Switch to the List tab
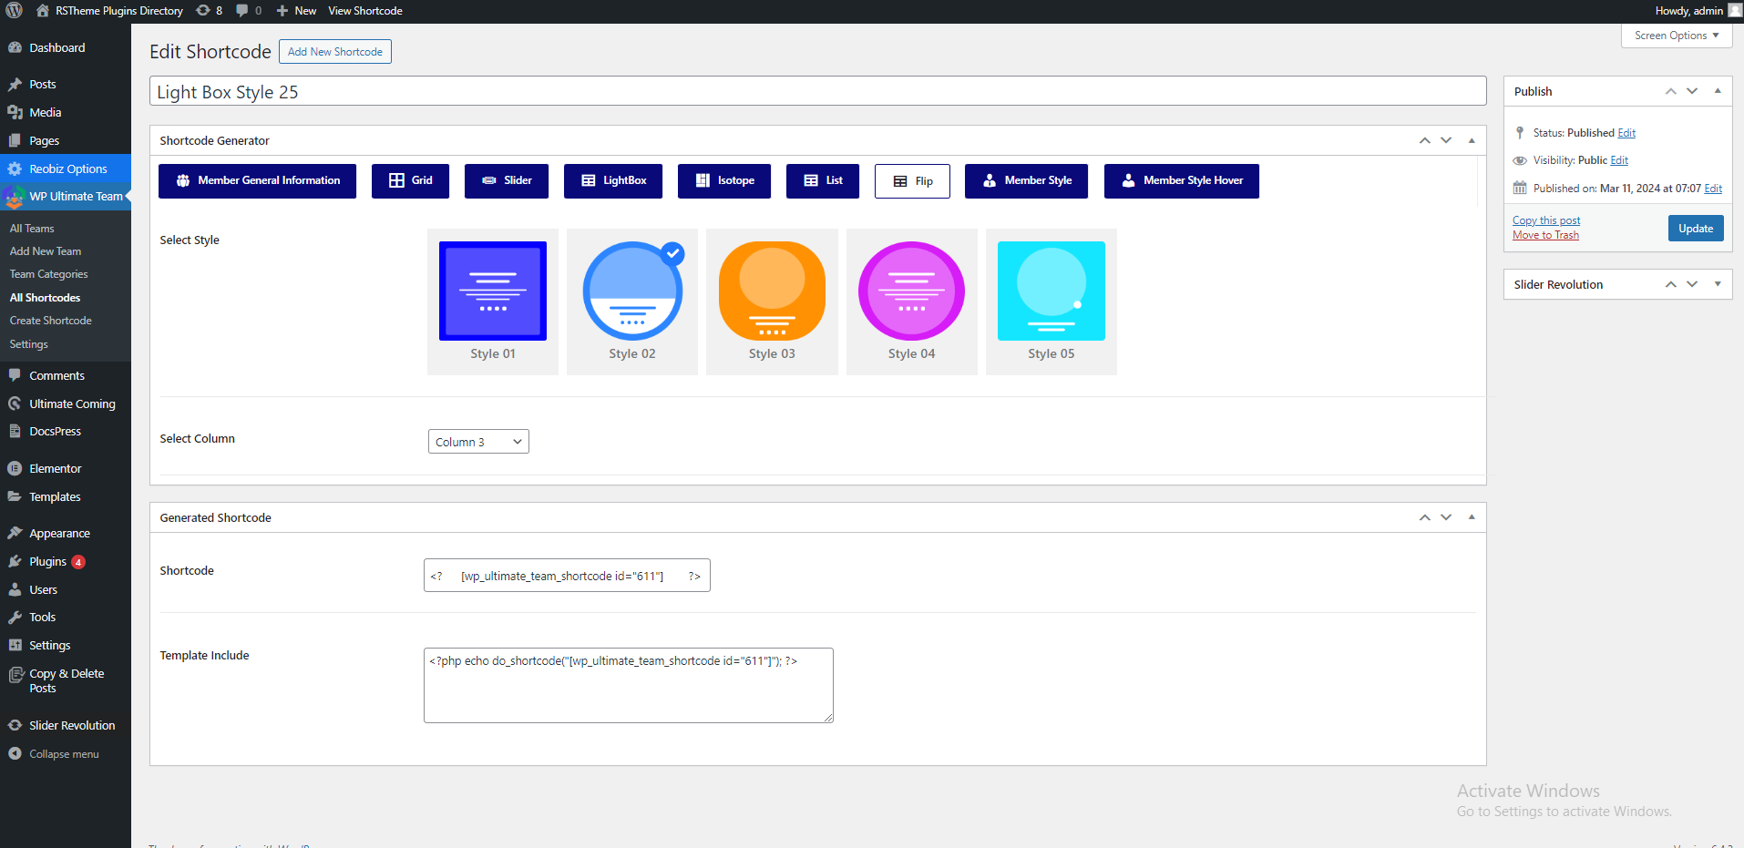This screenshot has height=848, width=1744. 823,180
